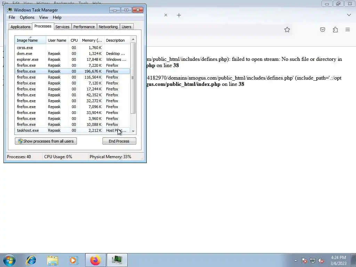
Task: Restore down the Firefox window
Action: pyautogui.click(x=338, y=3)
